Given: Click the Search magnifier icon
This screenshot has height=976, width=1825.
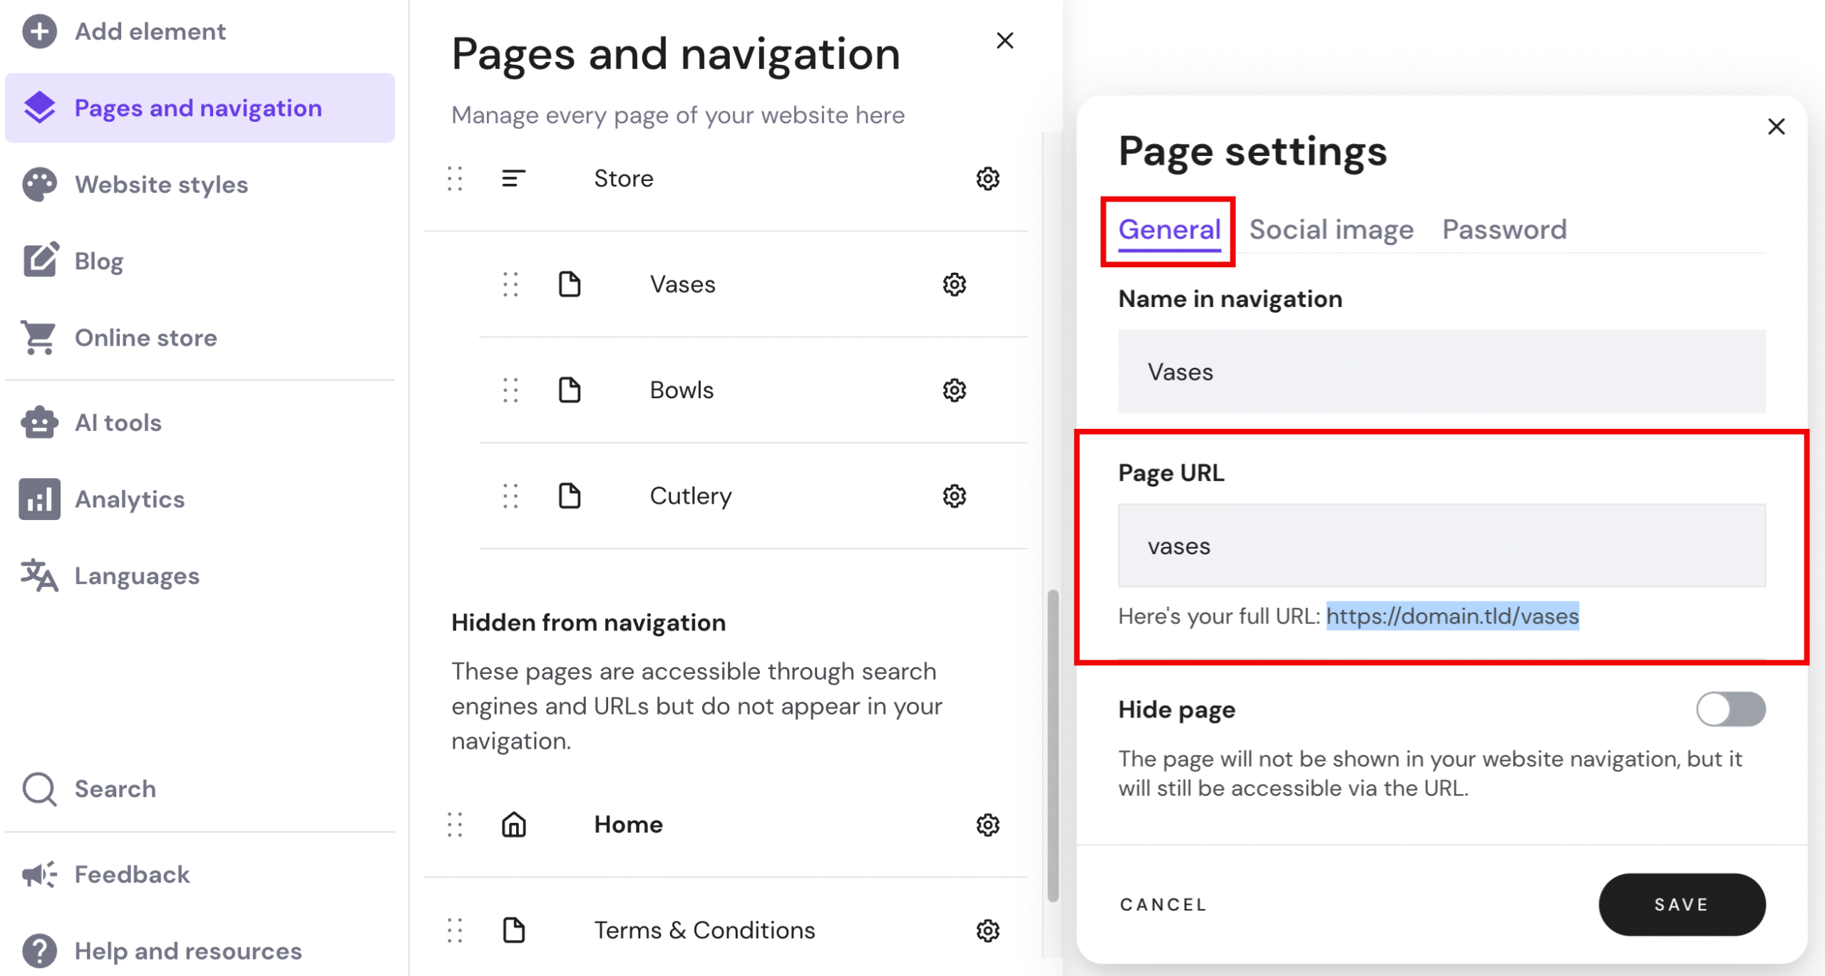Looking at the screenshot, I should point(39,789).
